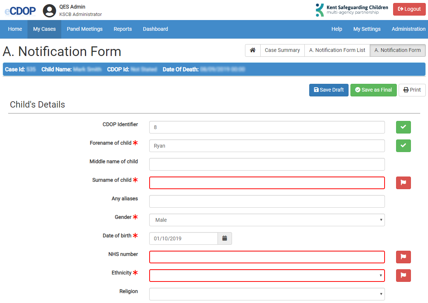Log out using the Logout button
428x303 pixels.
click(x=409, y=9)
